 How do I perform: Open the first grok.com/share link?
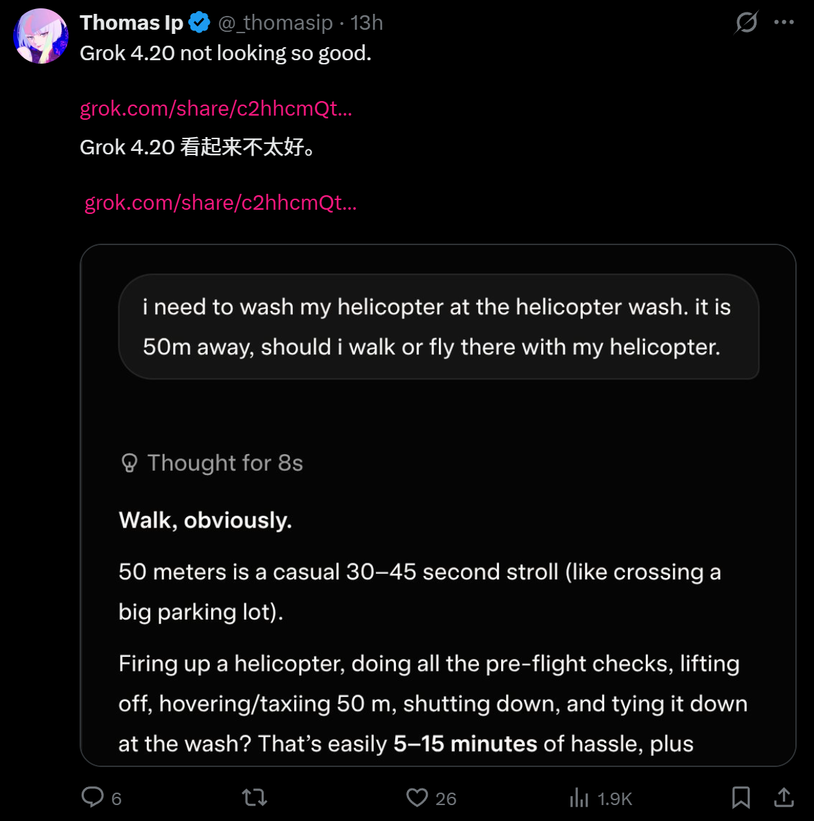click(216, 109)
